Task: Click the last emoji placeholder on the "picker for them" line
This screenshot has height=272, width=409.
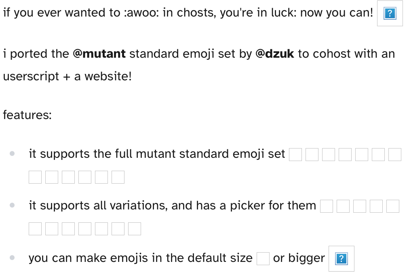Action: point(393,206)
